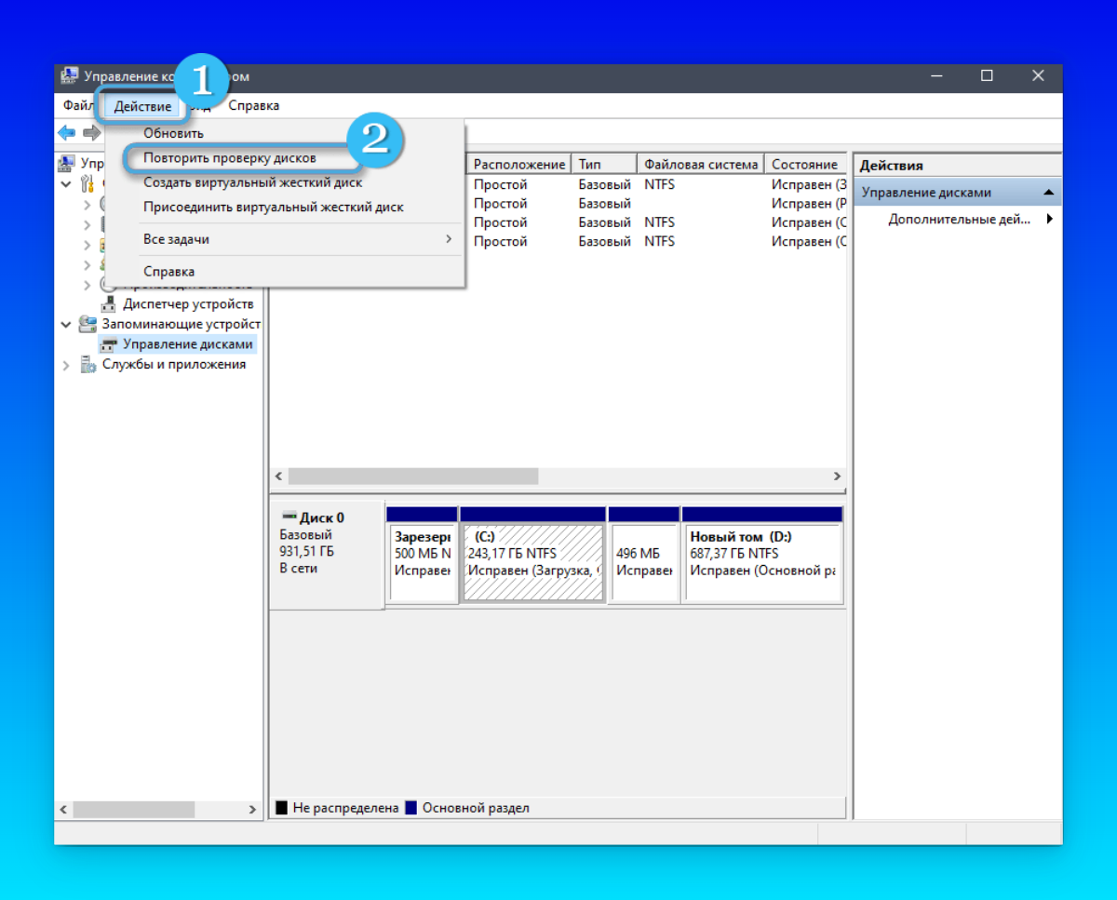Viewport: 1117px width, 900px height.
Task: Click the small disk icon beside Диск 0
Action: (288, 517)
